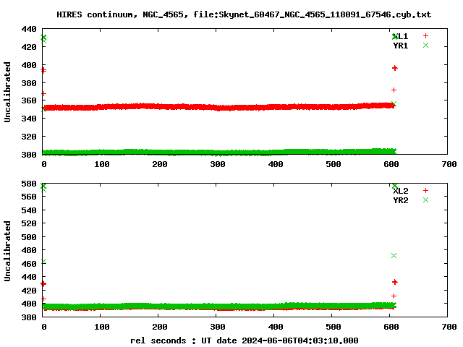Click the green YR2 start point near 463

coord(43,262)
